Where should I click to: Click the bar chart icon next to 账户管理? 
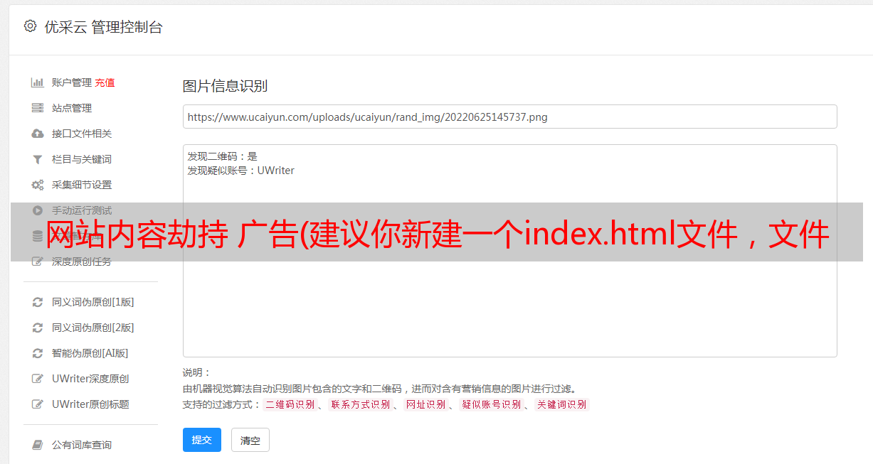tap(38, 82)
